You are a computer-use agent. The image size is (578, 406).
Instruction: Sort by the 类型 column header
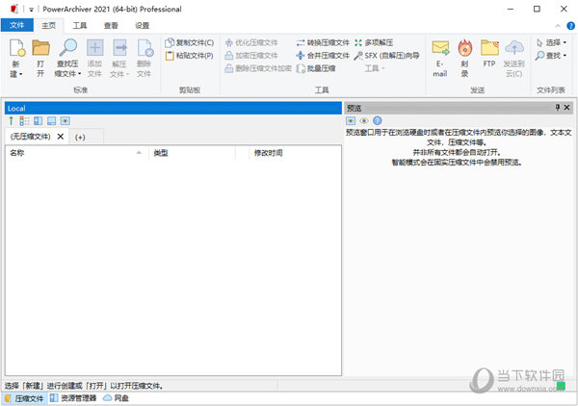[192, 153]
